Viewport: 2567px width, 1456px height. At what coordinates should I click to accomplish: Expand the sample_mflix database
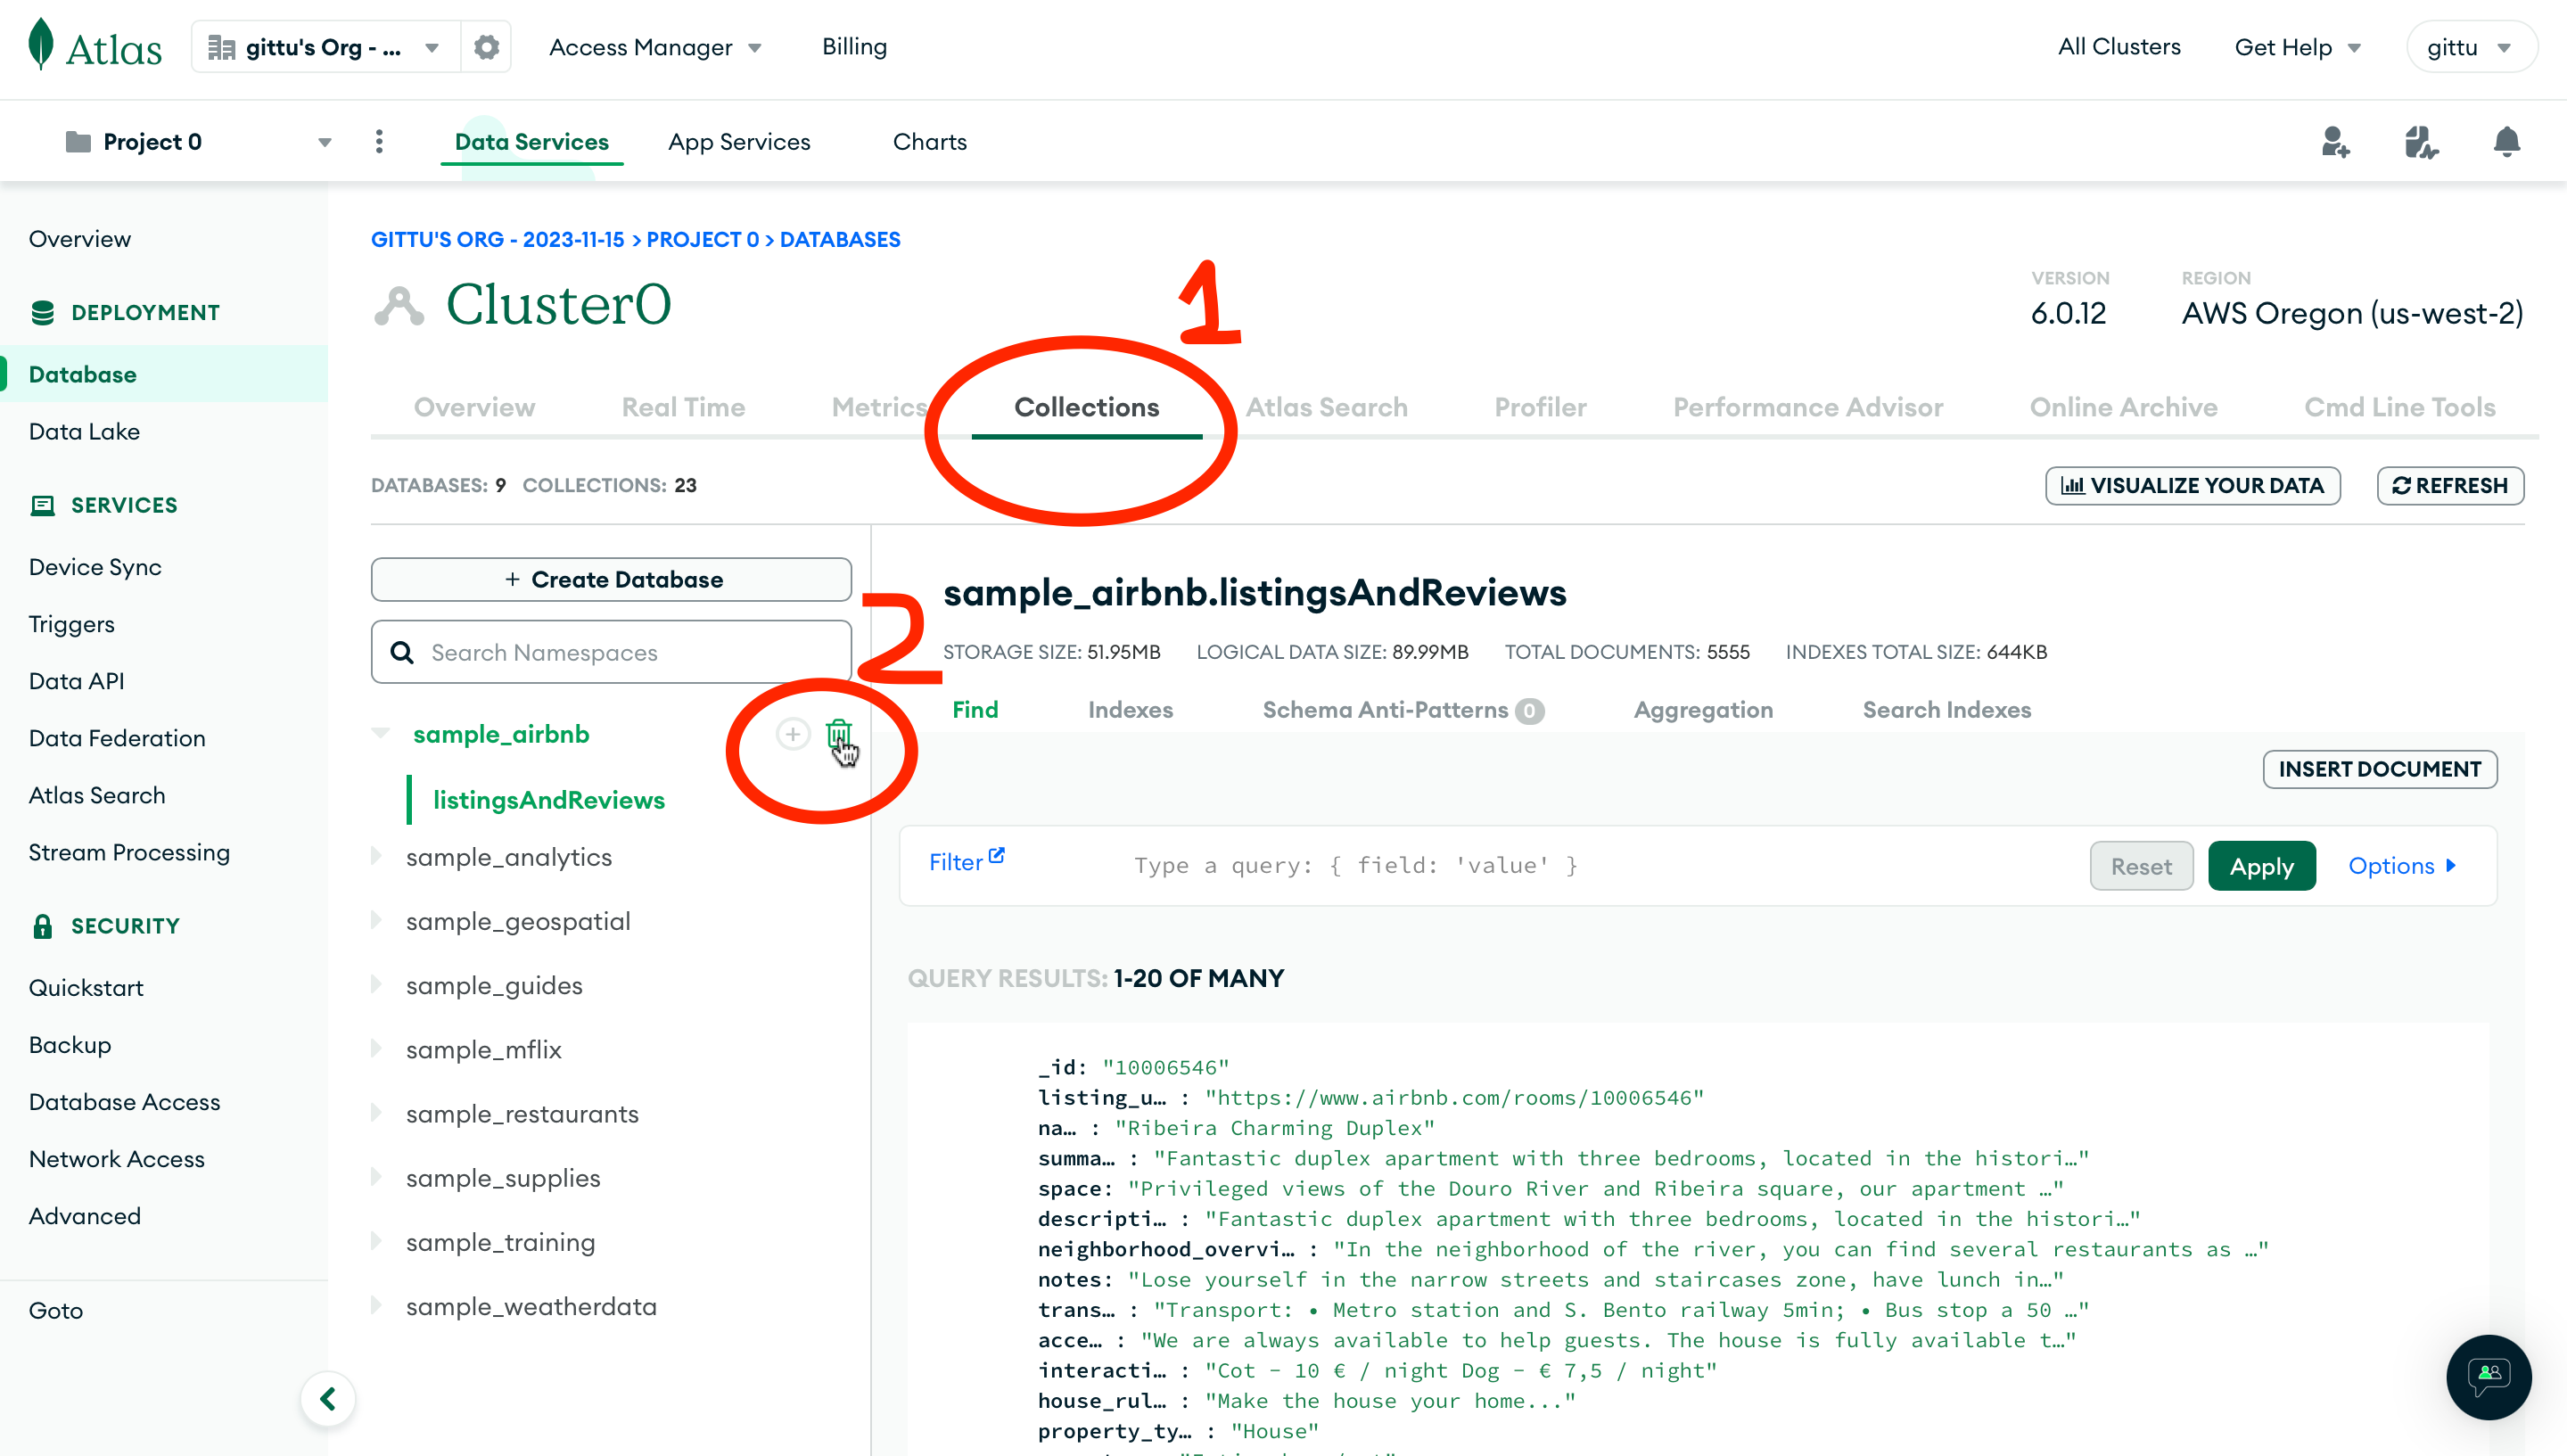point(377,1048)
